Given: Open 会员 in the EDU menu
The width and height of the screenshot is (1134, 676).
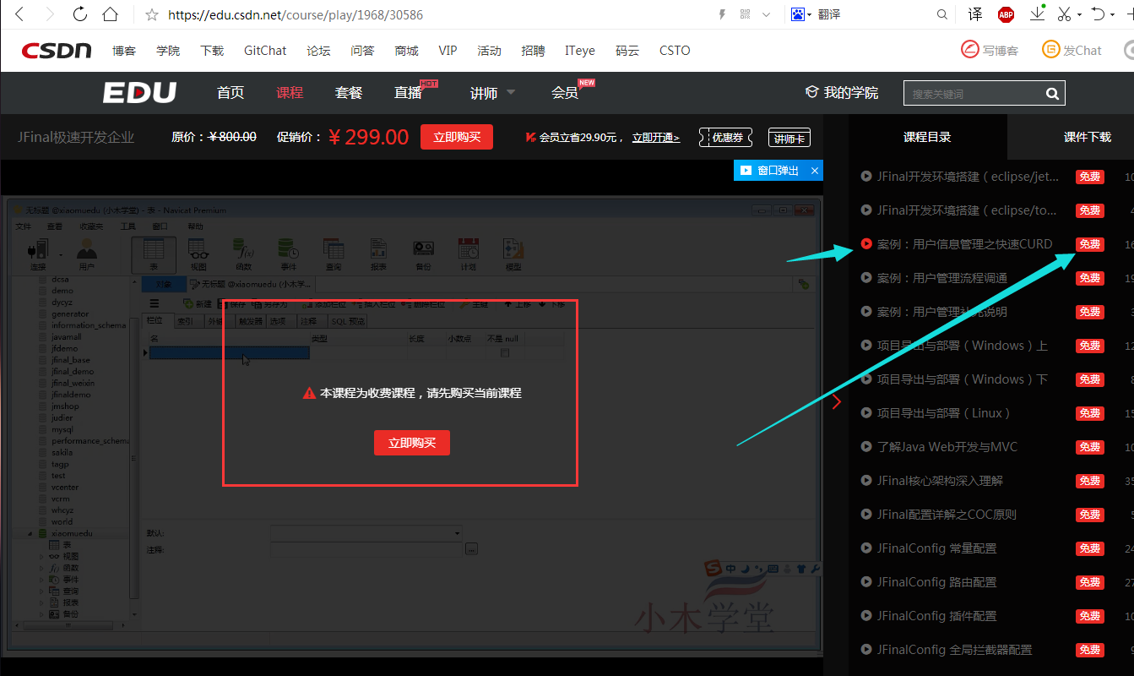Looking at the screenshot, I should [565, 93].
